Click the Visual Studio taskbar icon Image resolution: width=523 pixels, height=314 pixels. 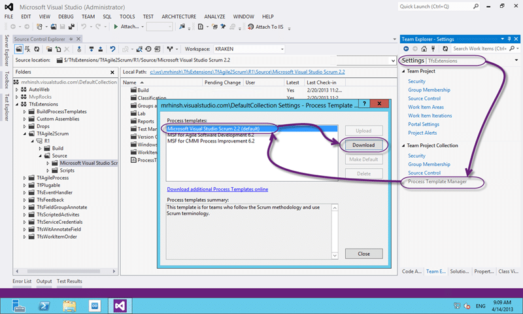[x=120, y=305]
